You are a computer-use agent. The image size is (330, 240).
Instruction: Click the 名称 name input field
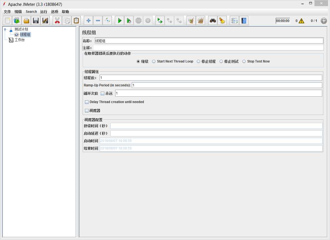point(209,41)
